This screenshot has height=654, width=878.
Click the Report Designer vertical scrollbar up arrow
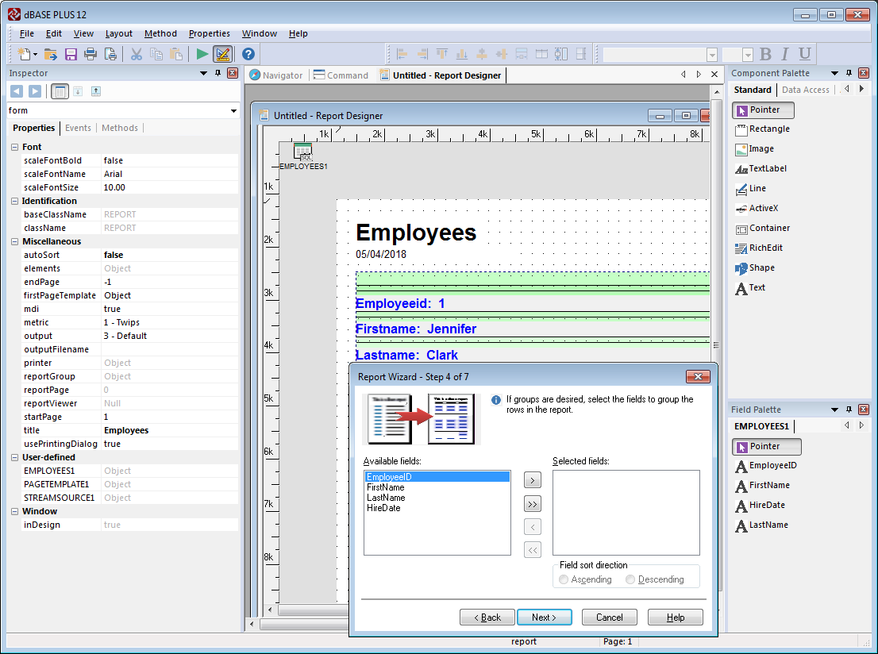tap(716, 91)
